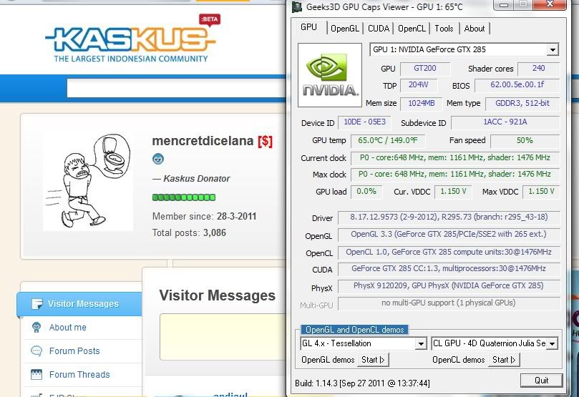Image resolution: width=579 pixels, height=397 pixels.
Task: Click the red BETA badge
Action: [x=210, y=19]
